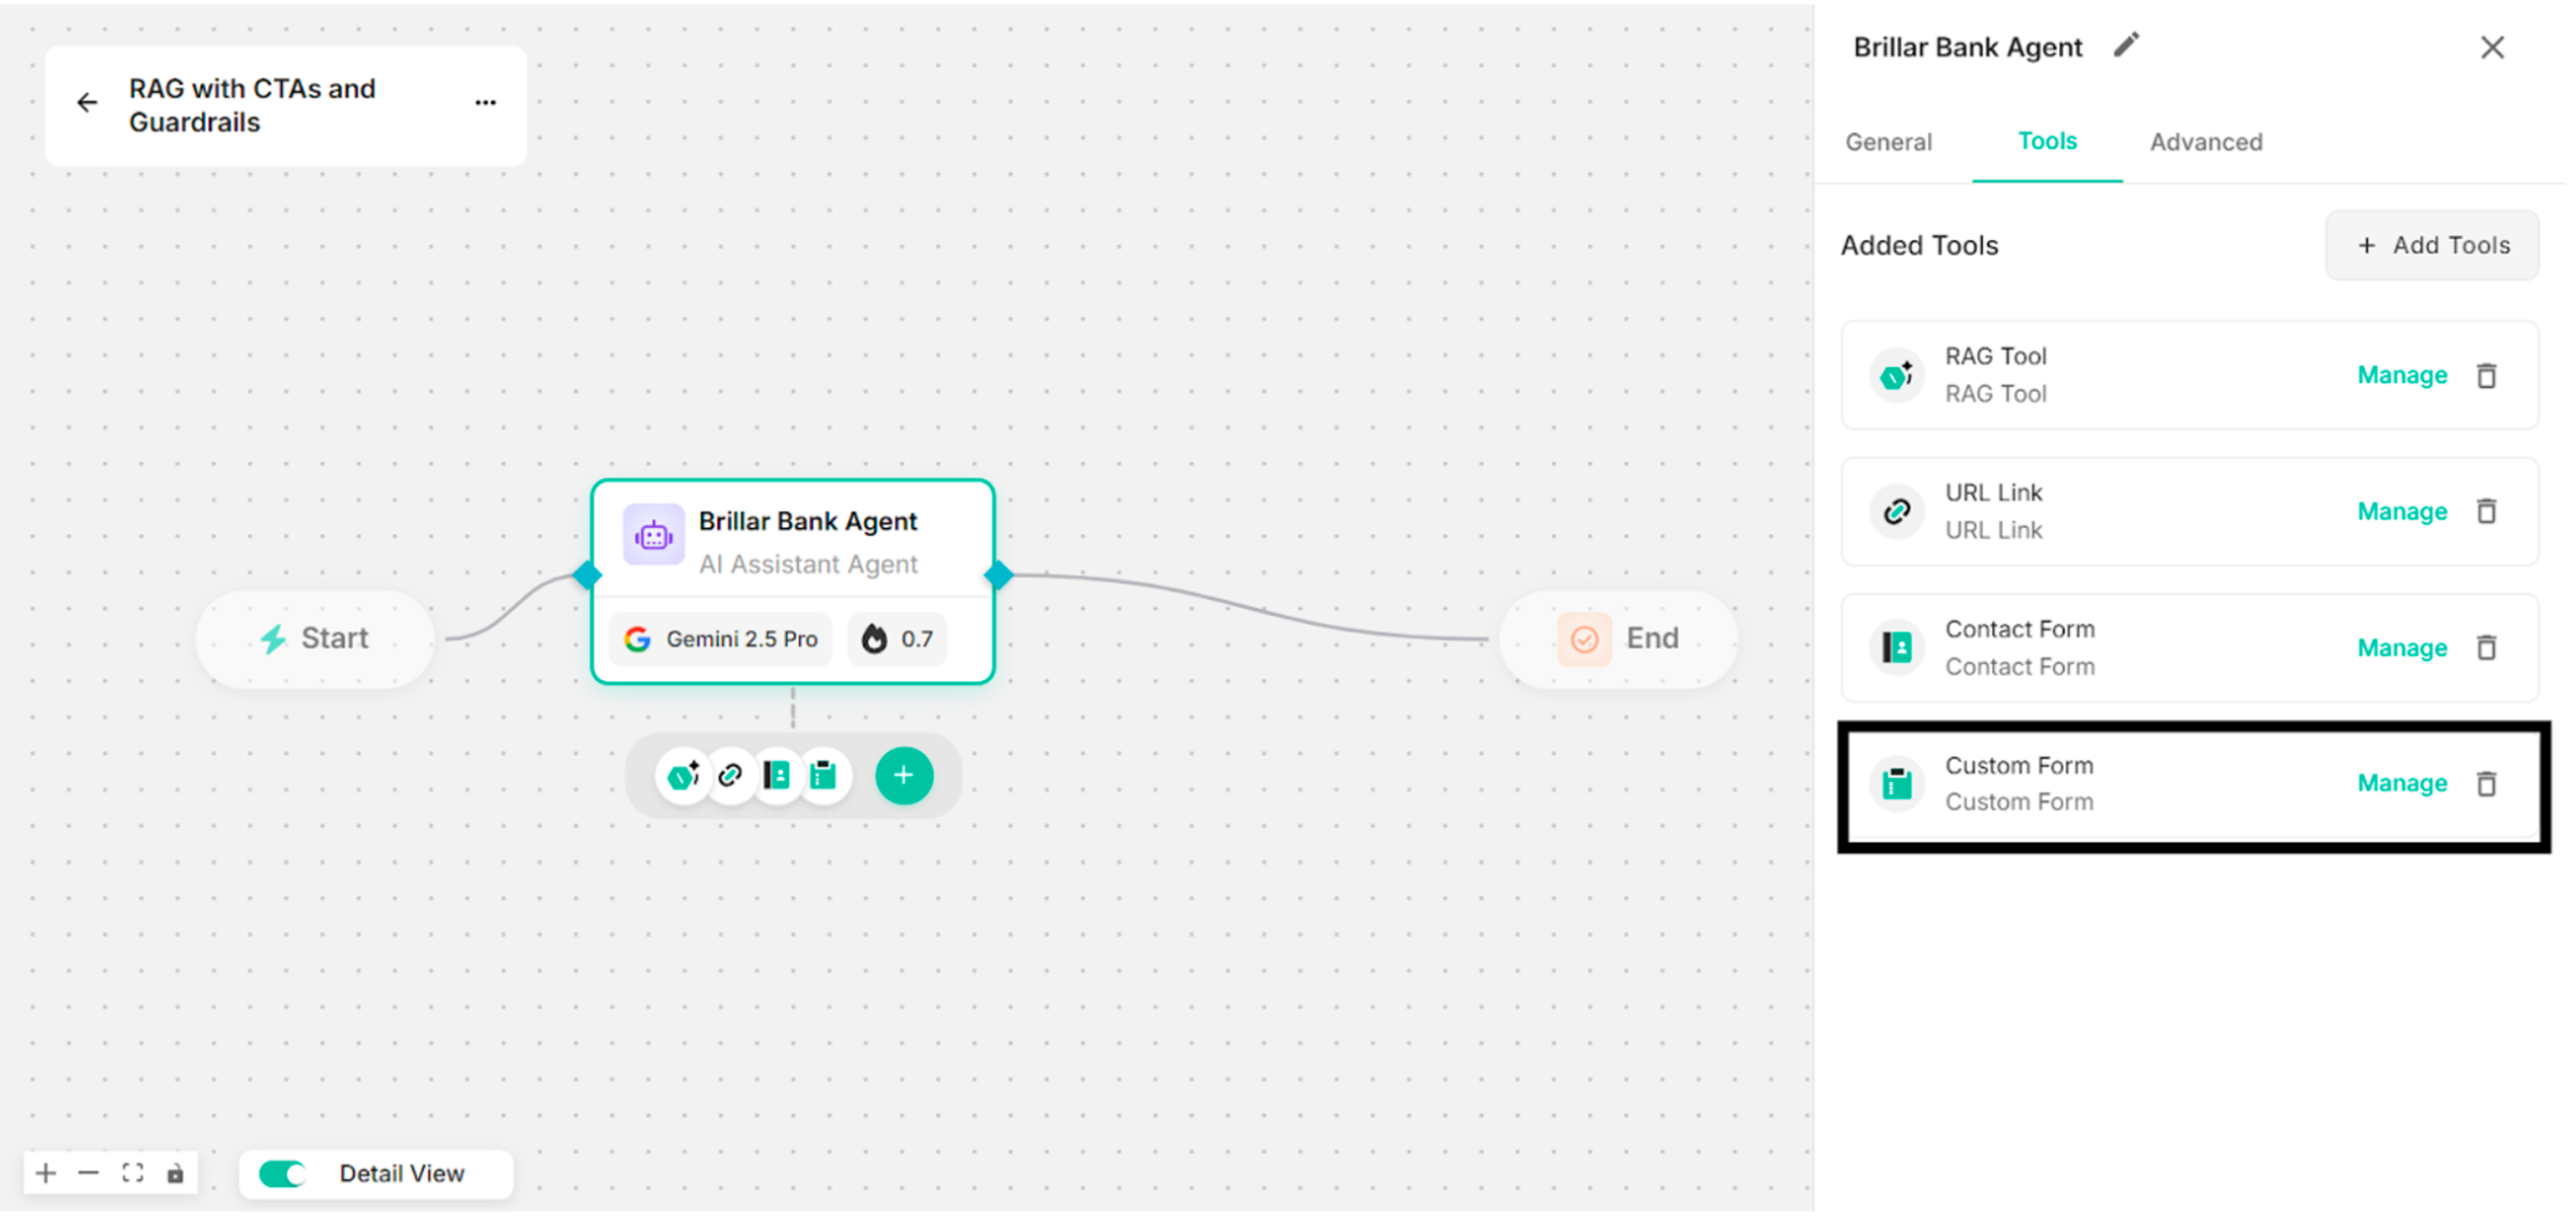Click the Contact Form icon under the agent
Screen dimensions: 2576x1219
(778, 775)
